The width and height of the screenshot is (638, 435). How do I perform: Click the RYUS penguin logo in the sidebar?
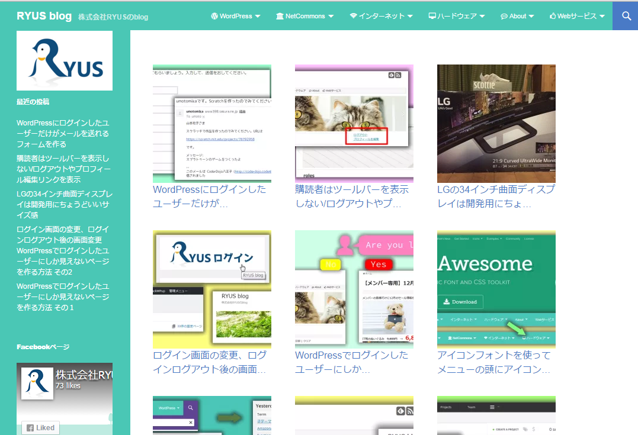click(x=65, y=60)
